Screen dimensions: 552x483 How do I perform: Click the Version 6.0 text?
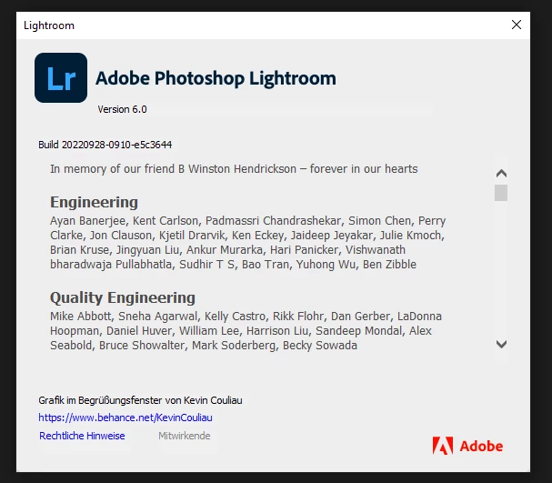click(x=122, y=109)
